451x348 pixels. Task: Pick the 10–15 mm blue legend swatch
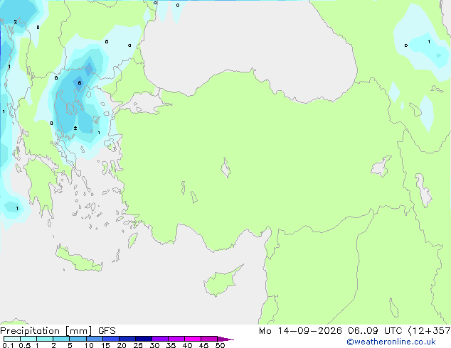point(95,339)
